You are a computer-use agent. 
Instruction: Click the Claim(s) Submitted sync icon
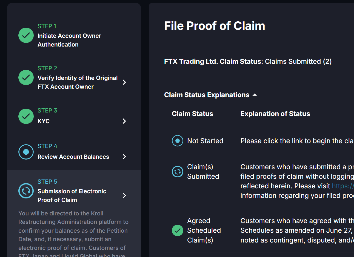pyautogui.click(x=178, y=172)
